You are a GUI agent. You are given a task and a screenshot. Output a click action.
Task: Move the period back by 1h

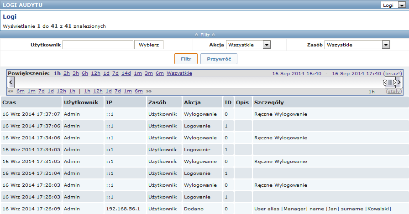tap(72, 91)
